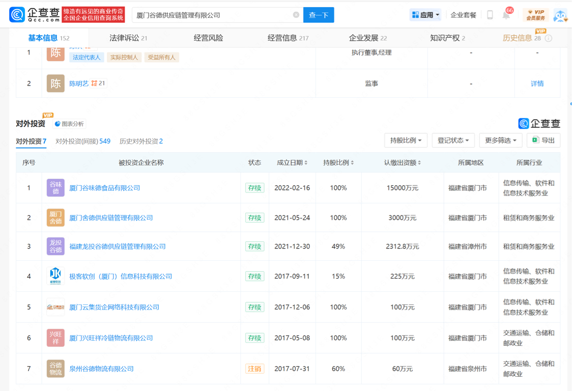Click the 法定代表人 tag
This screenshot has height=391, width=572.
(87, 58)
